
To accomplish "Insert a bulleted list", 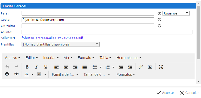I will tap(95, 67).
